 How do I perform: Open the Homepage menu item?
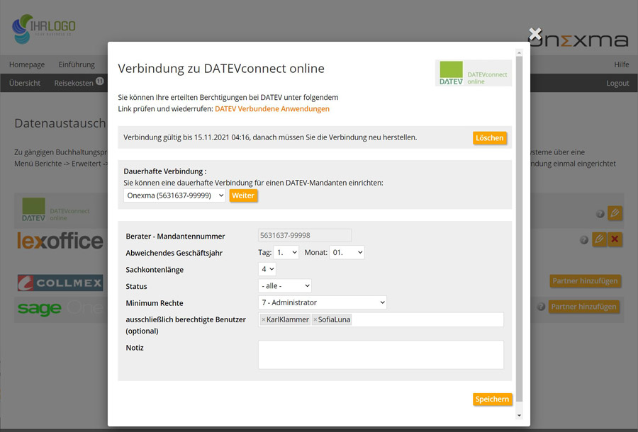coord(26,64)
